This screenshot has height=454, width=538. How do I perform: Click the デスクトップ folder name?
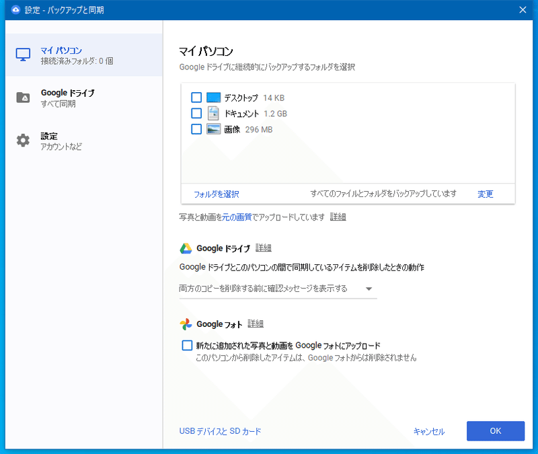(241, 98)
